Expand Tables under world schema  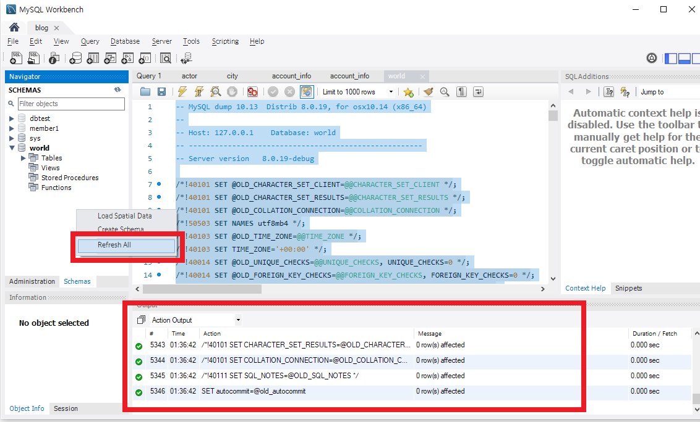(x=23, y=158)
